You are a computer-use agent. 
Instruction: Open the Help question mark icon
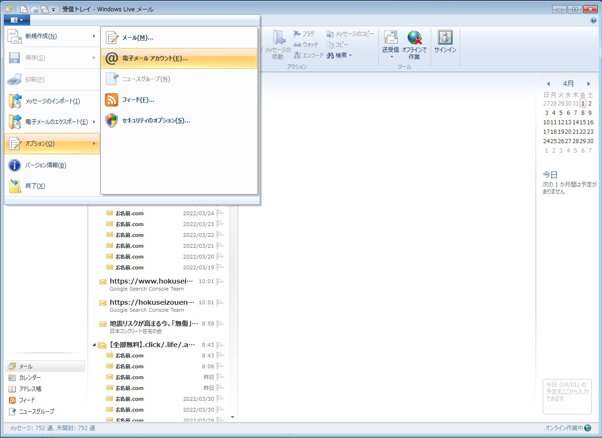pyautogui.click(x=593, y=20)
